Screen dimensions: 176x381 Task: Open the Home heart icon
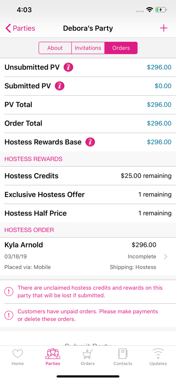point(18,354)
